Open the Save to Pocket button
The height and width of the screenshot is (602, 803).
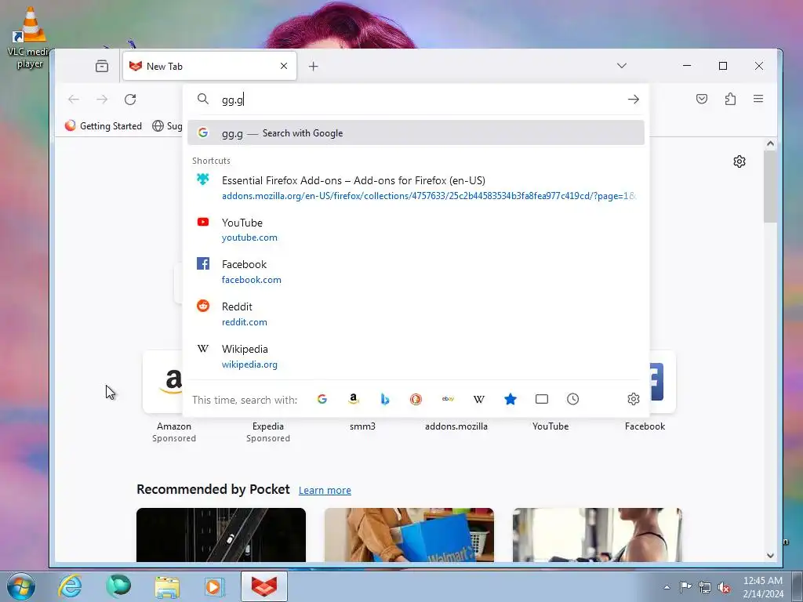[702, 99]
